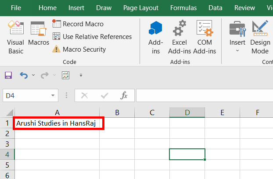This screenshot has width=273, height=179.
Task: Switch to the Formulas tab
Action: 183,7
